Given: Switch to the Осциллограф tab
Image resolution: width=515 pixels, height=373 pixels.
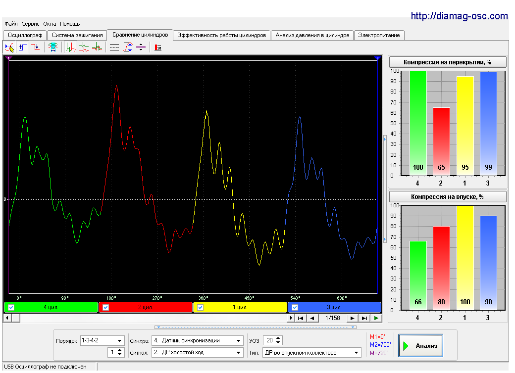Looking at the screenshot, I should [x=25, y=35].
